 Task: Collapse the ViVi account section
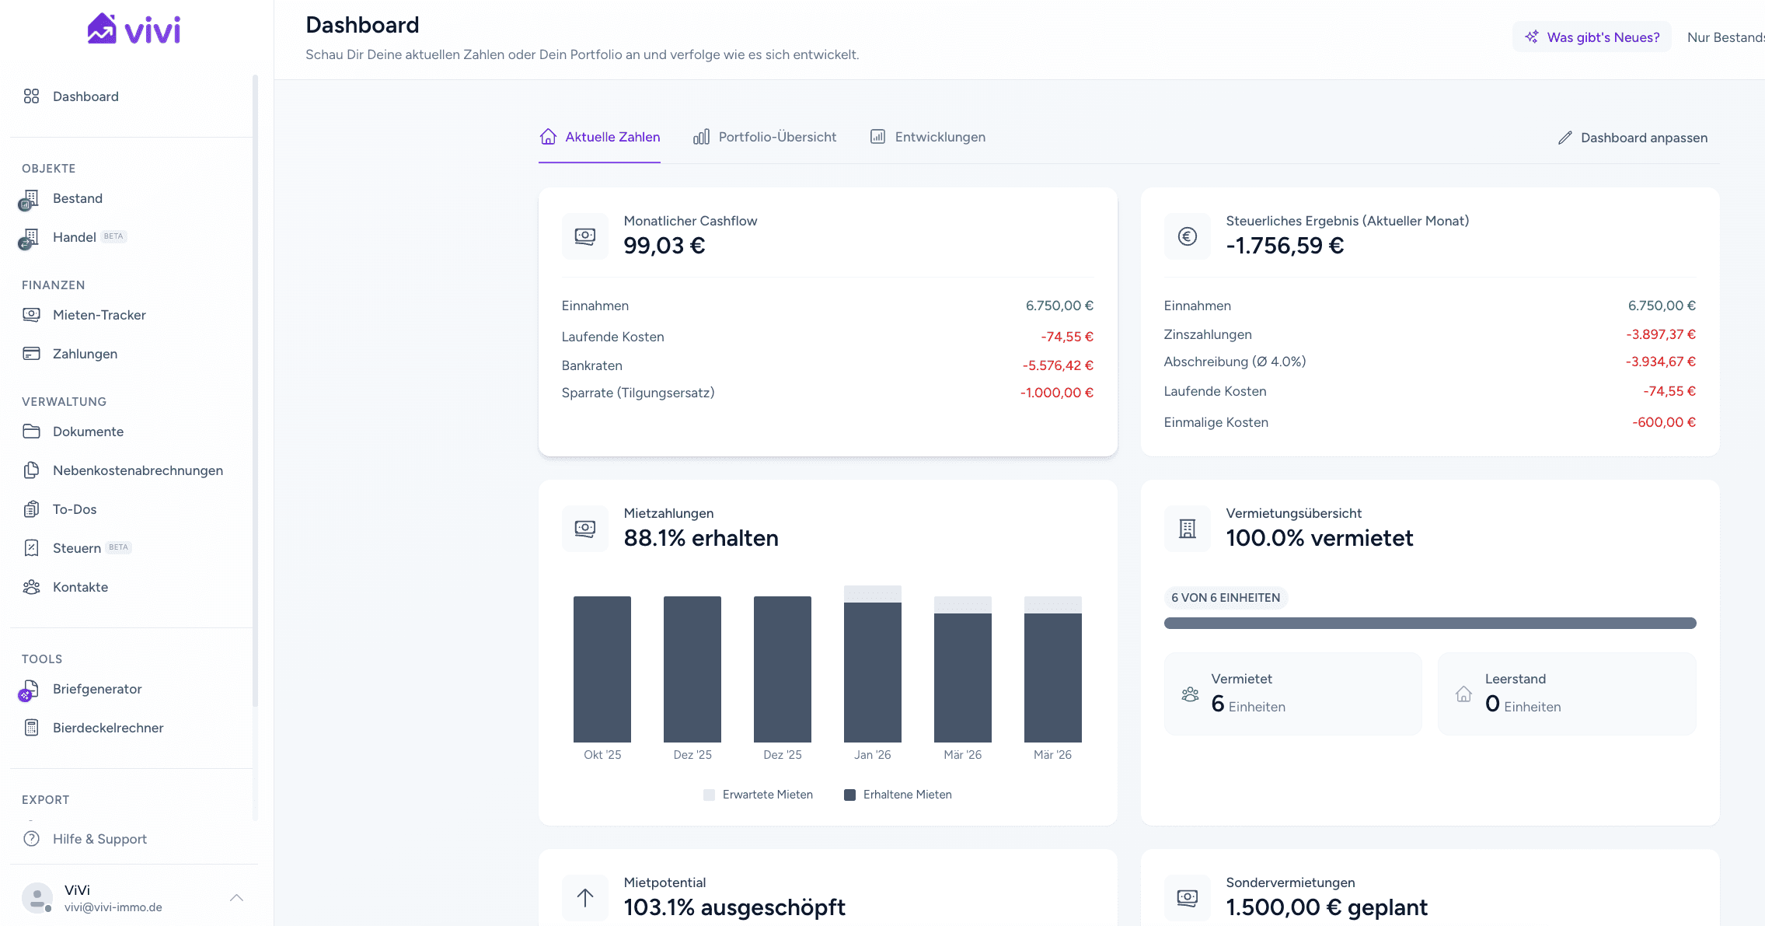click(236, 897)
